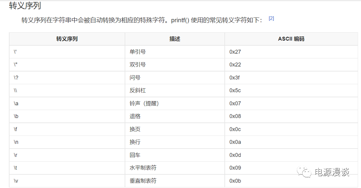Click the 电源漫谈 watermark text
The image size is (361, 188).
(x=332, y=172)
